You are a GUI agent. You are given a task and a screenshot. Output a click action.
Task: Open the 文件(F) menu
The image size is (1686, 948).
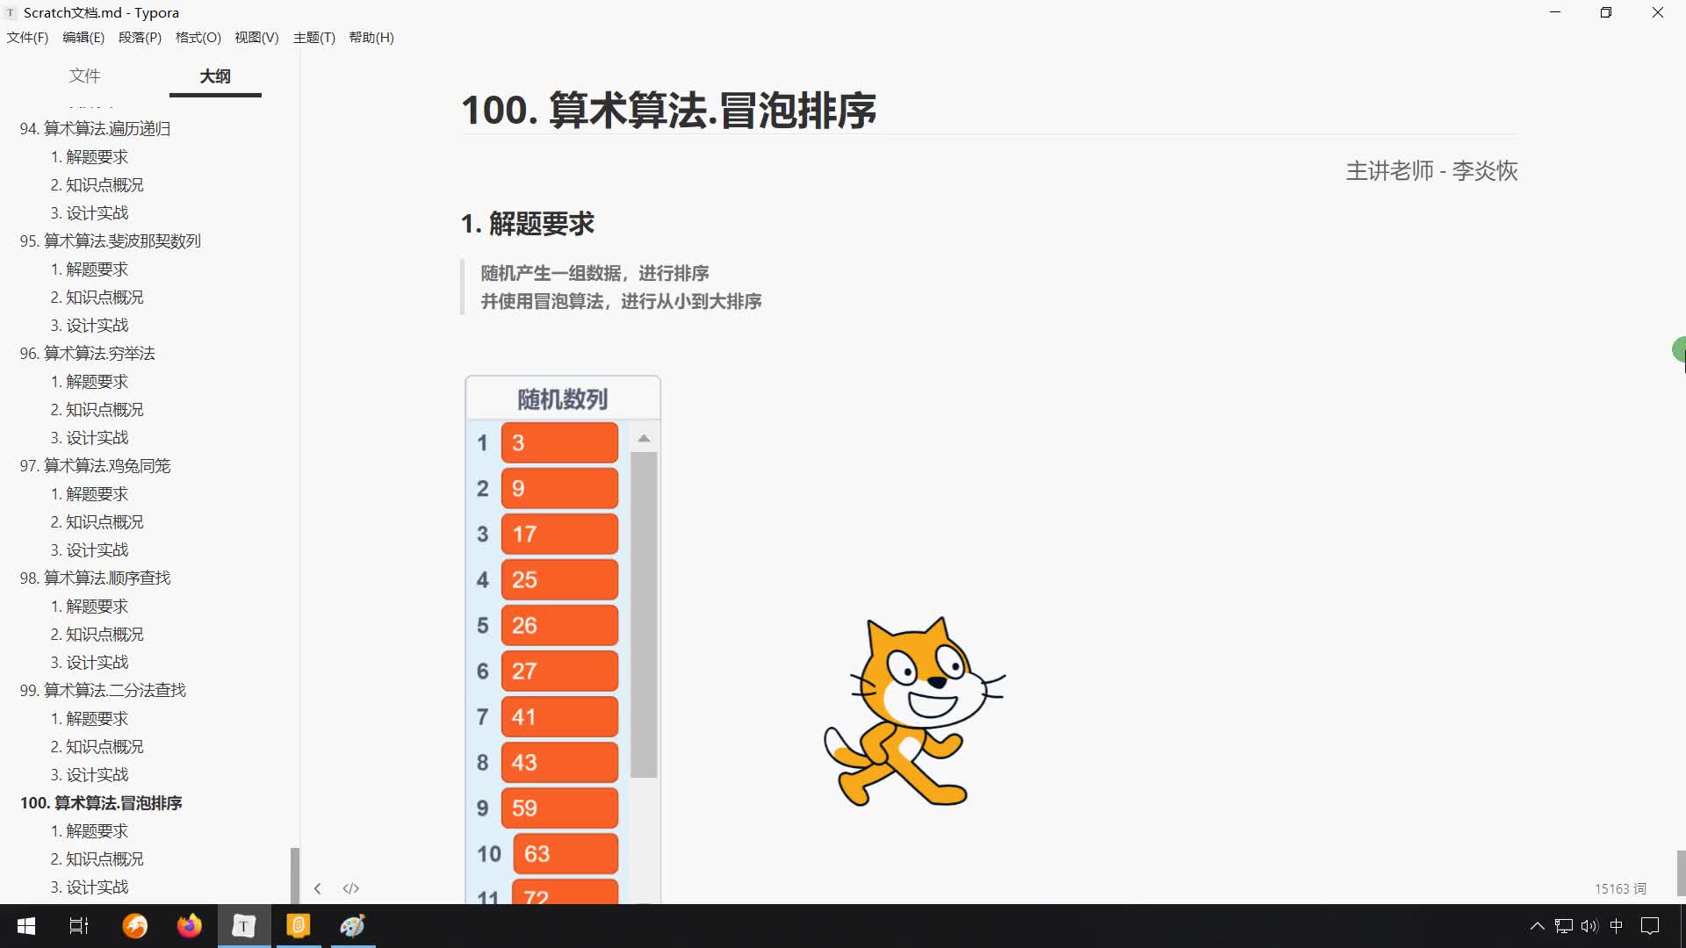pos(27,38)
